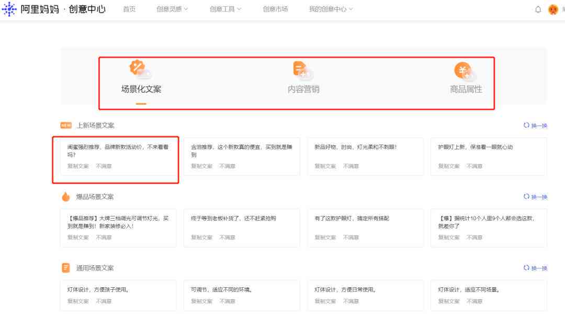Switch to the 场景化文案 tab
Screen dimensions: 565x316
pyautogui.click(x=141, y=82)
